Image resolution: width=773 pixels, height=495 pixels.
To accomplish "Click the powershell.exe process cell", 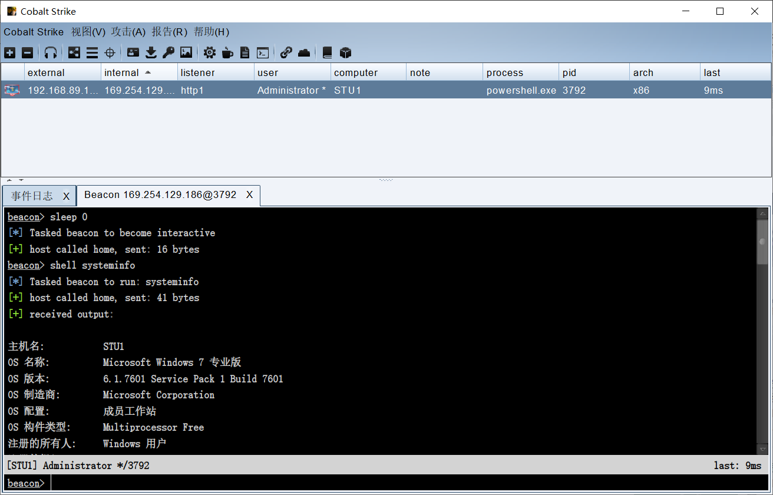I will 521,90.
